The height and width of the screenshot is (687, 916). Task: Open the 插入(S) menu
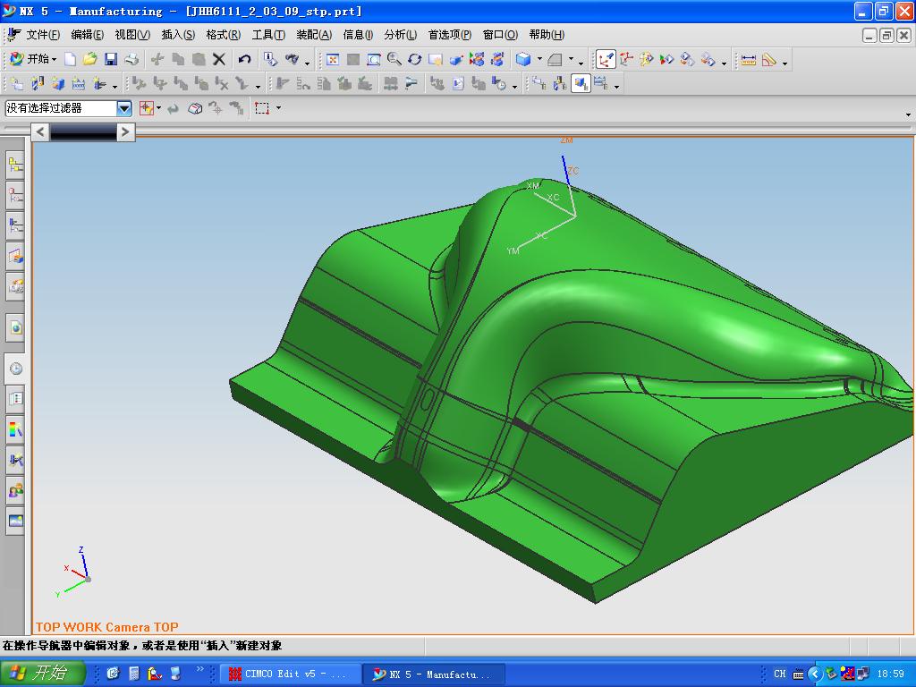(x=178, y=35)
